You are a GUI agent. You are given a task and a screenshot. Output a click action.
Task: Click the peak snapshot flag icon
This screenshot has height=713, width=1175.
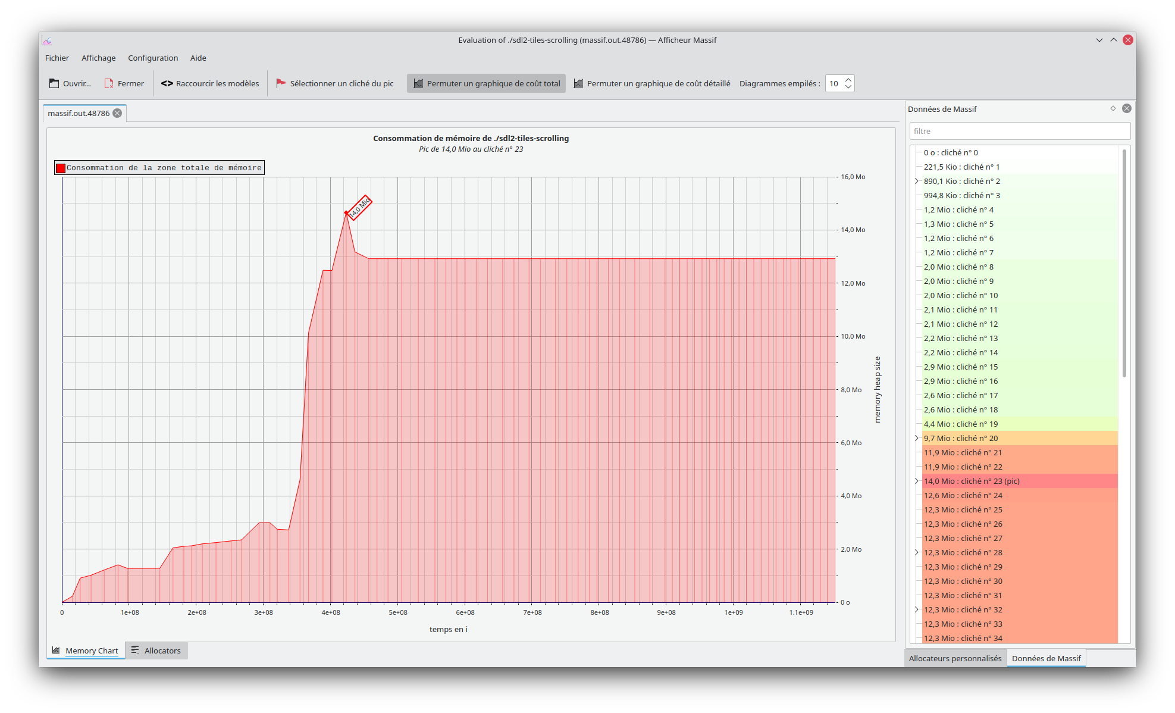click(x=281, y=83)
